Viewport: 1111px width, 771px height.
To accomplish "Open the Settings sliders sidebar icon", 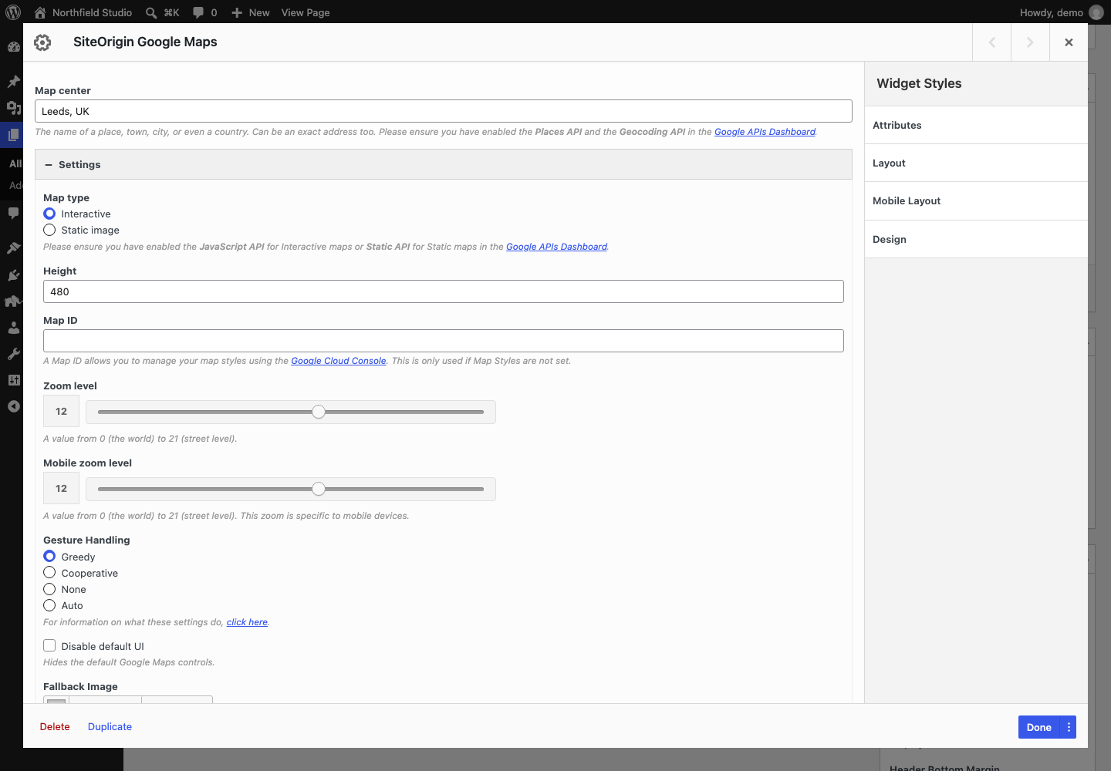I will pos(13,380).
